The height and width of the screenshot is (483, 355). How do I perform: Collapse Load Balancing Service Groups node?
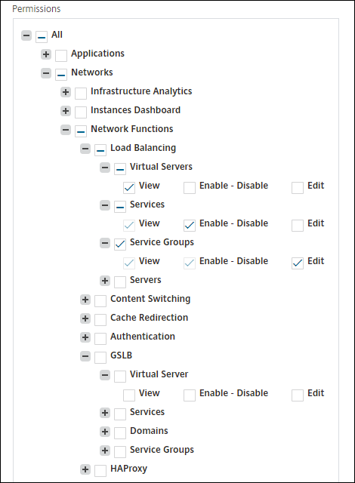(105, 243)
